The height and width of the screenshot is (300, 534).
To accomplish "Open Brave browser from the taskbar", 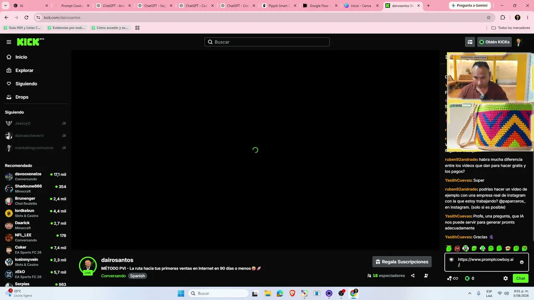I will click(292, 293).
